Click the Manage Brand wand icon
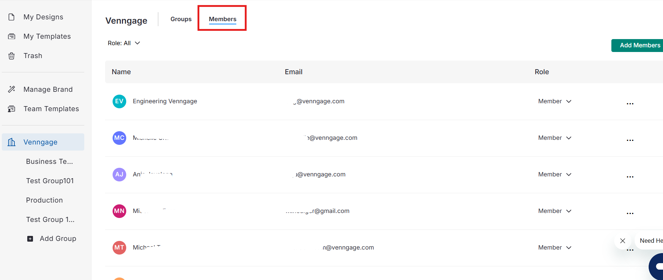 11,89
